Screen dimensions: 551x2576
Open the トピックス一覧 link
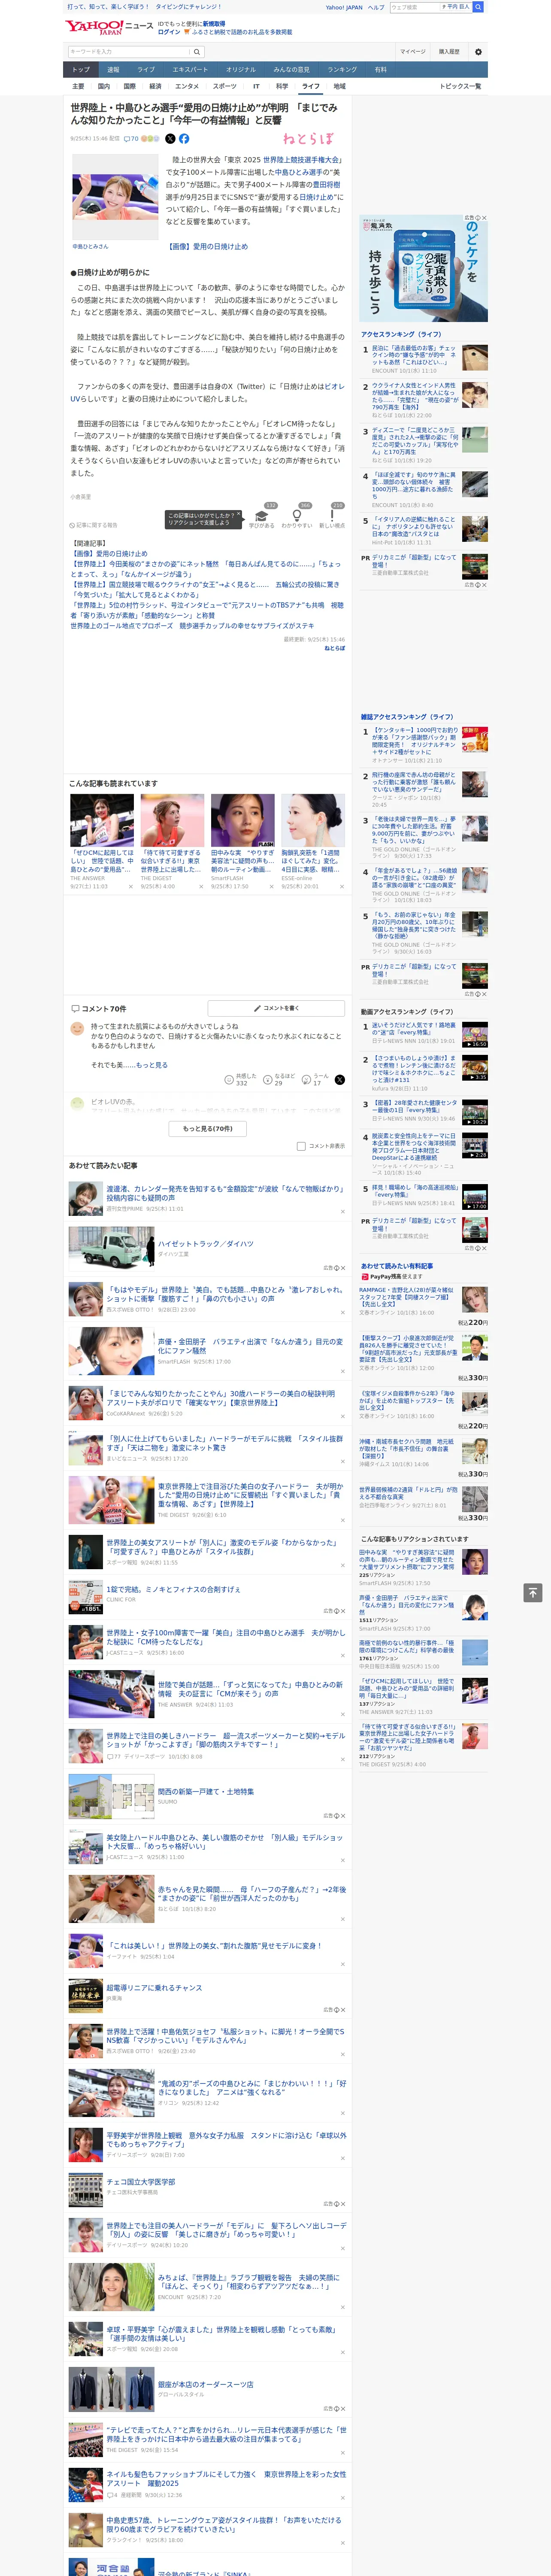coord(460,86)
